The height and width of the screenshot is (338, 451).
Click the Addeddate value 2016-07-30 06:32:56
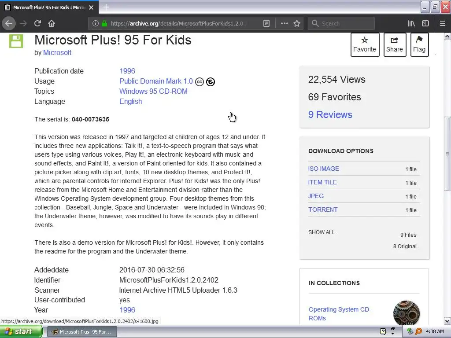tap(152, 270)
